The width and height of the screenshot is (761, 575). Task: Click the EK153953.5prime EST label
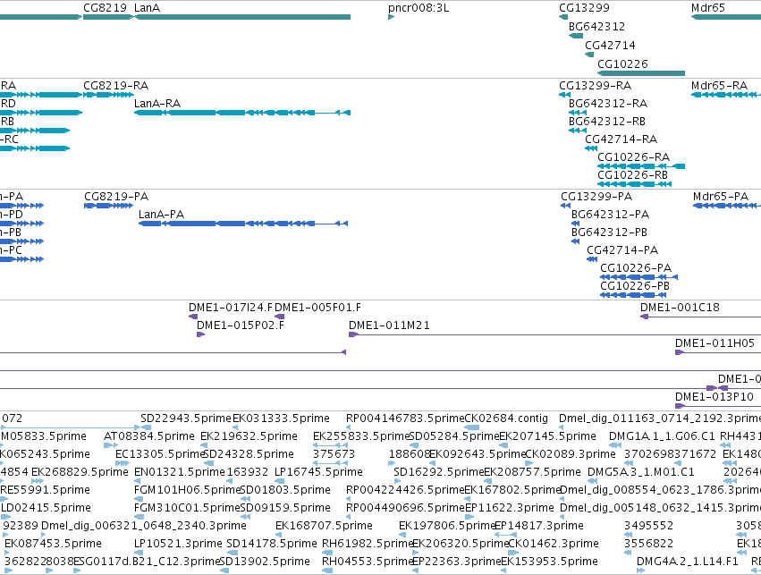click(549, 562)
